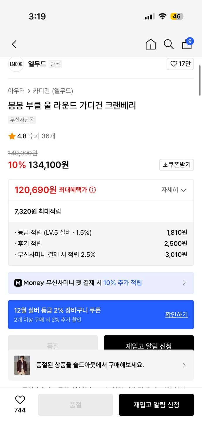This screenshot has width=202, height=439.
Task: Open the home screen via house icon
Action: (150, 44)
